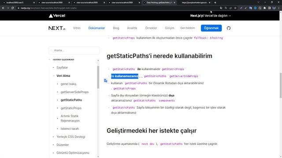Open Sayfalar in the sidebar
This screenshot has height=158, width=282.
coord(62,68)
